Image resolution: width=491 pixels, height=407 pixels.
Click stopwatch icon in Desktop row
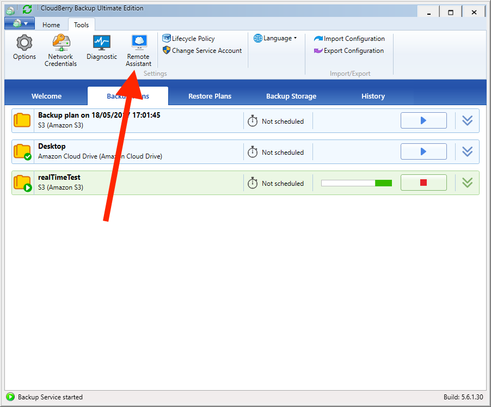(x=253, y=152)
